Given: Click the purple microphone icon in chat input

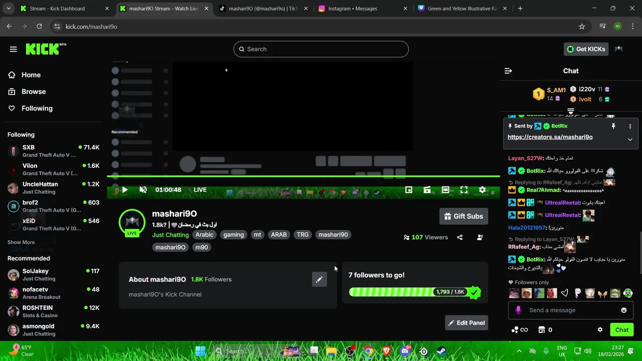Looking at the screenshot, I should click(x=518, y=310).
